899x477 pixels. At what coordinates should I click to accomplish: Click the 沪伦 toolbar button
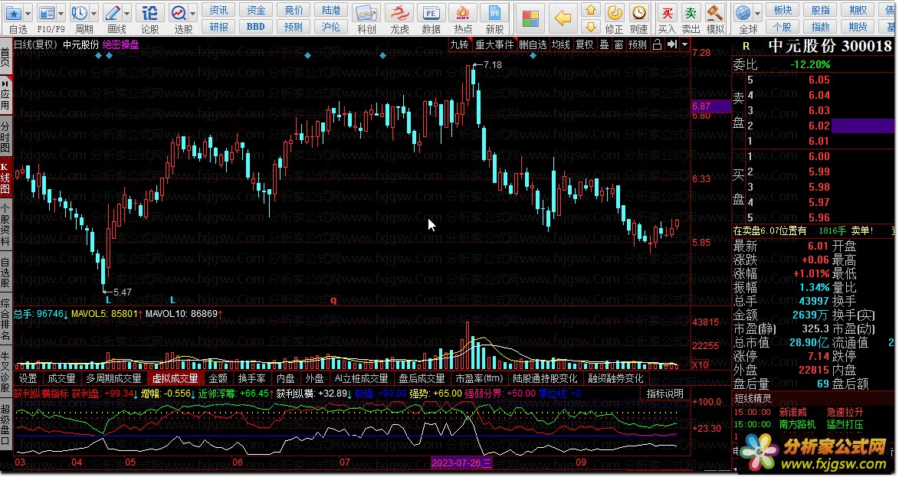331,26
